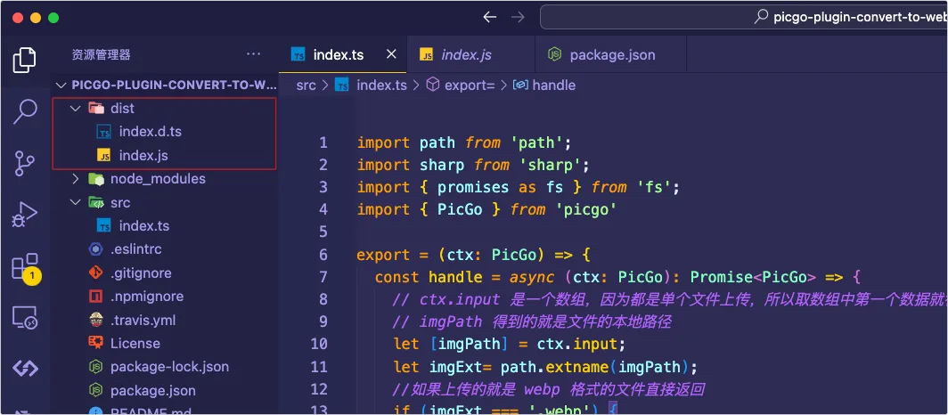Click the code brackets icon in activity bar
Viewport: 948px width, 415px height.
pos(25,367)
